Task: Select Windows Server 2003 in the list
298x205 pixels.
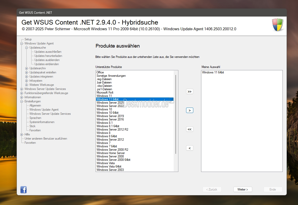Action: [x=135, y=170]
